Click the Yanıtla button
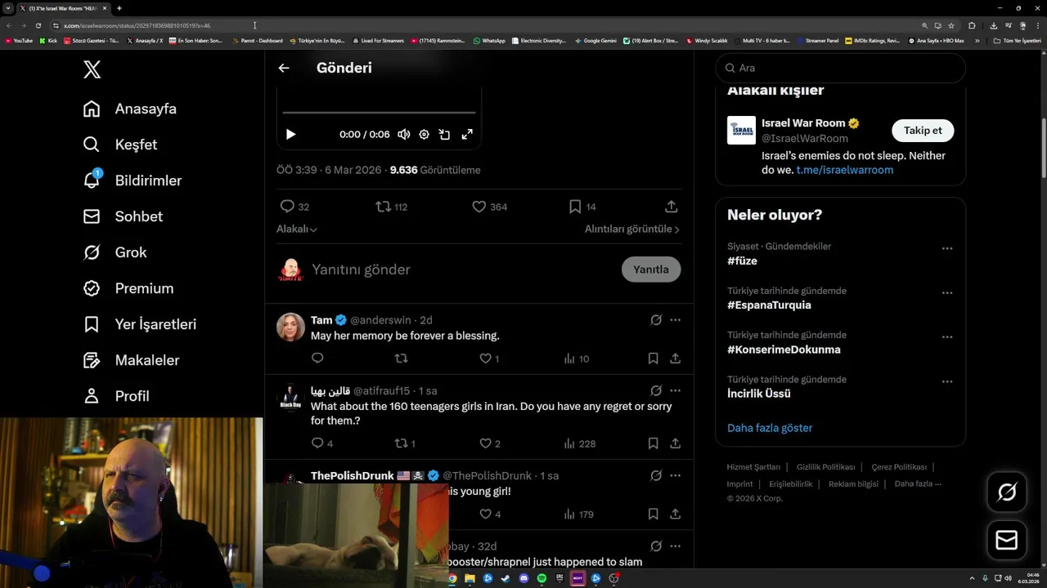 pos(651,269)
